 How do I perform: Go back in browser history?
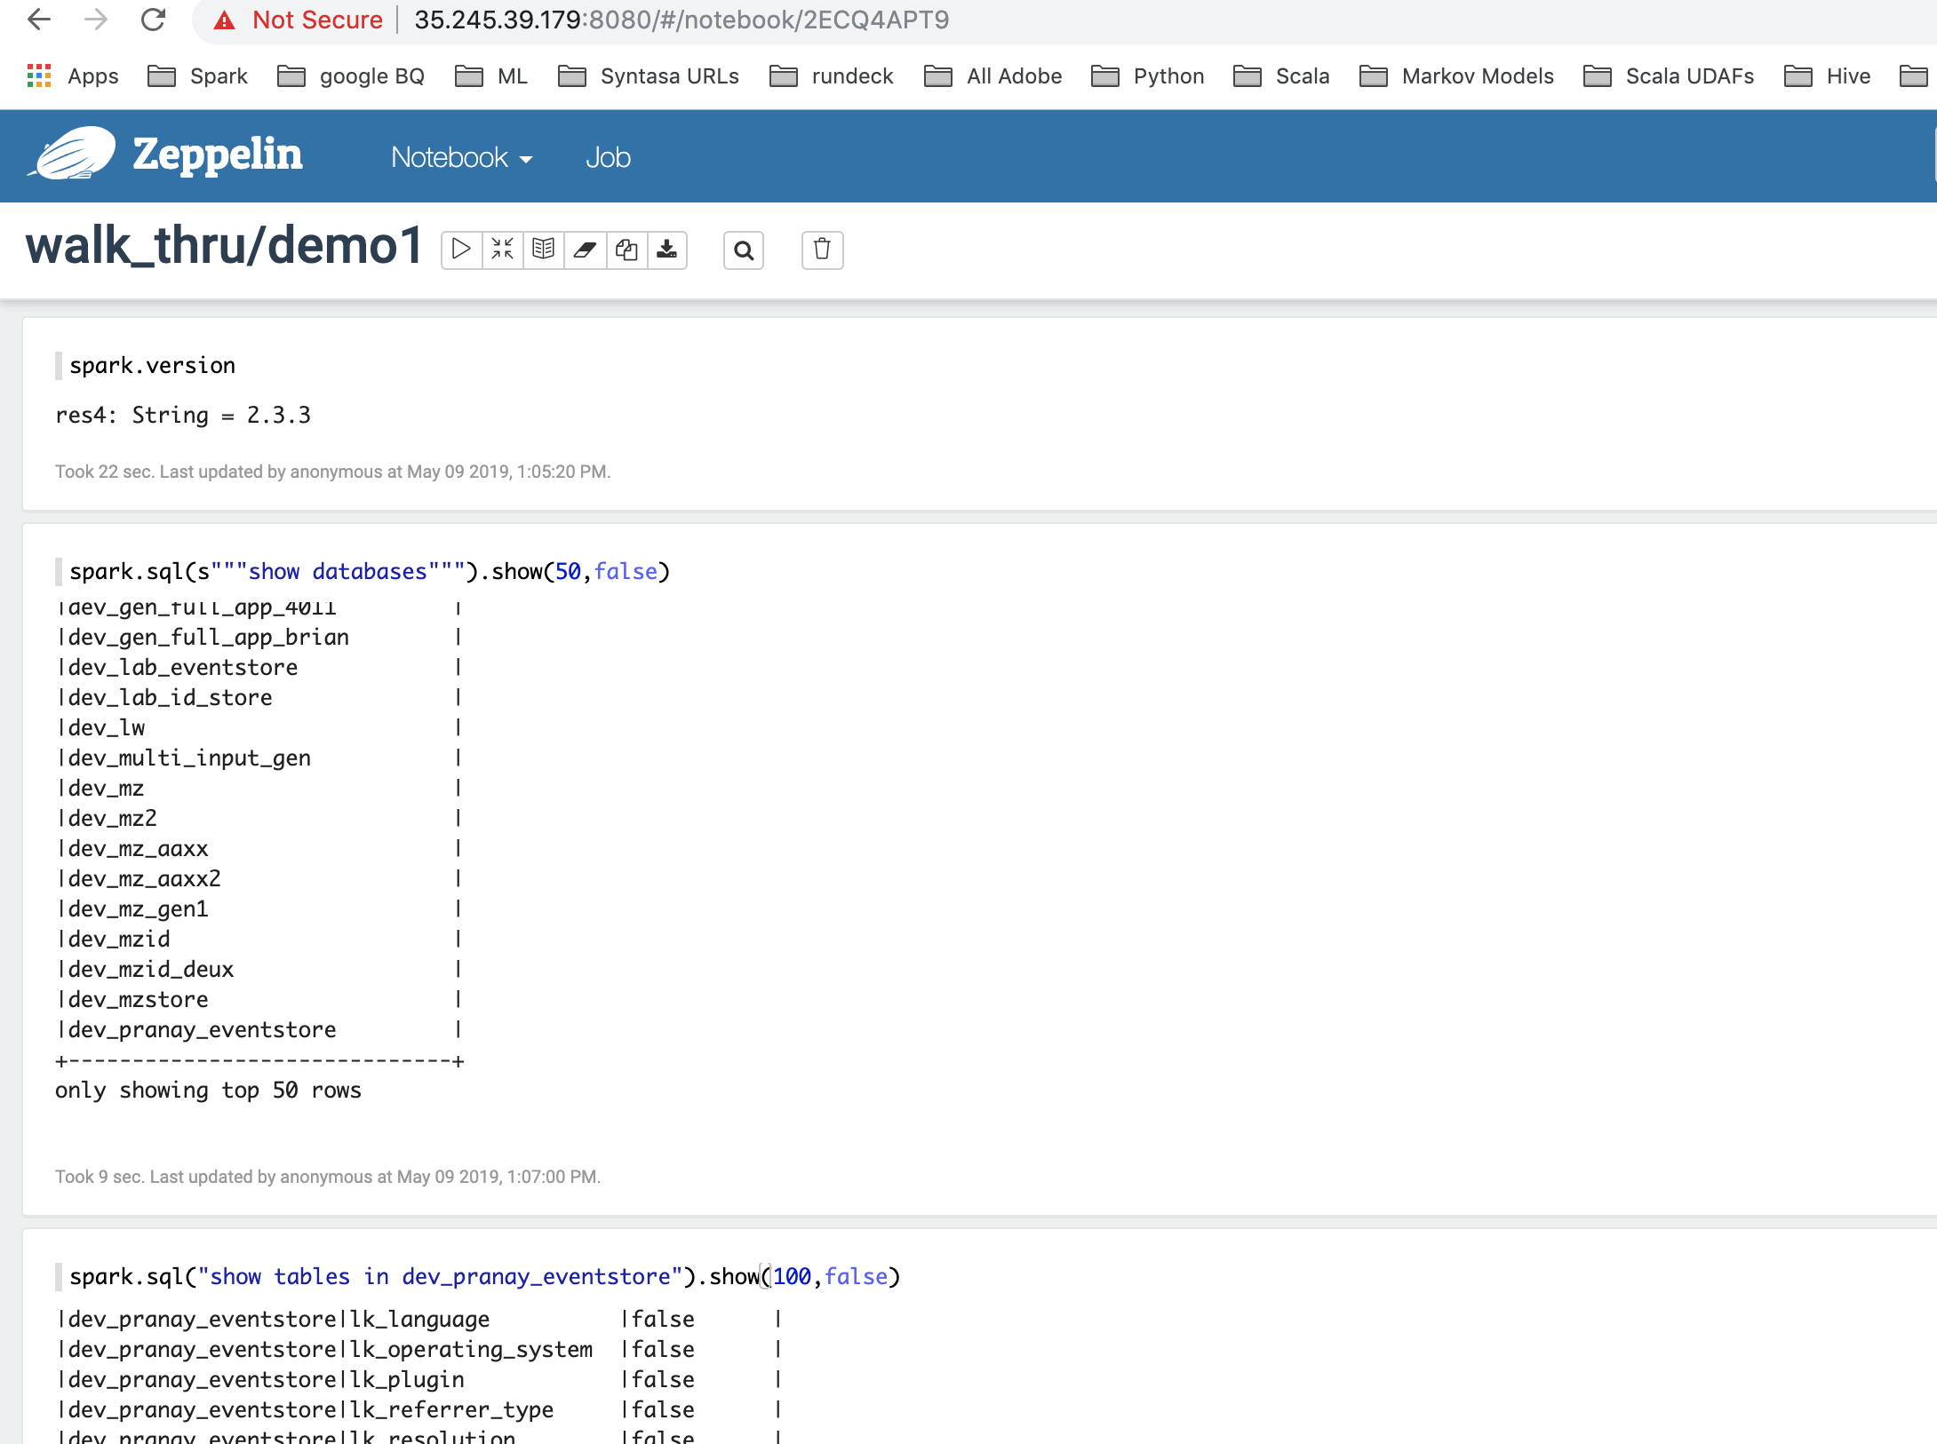coord(39,20)
